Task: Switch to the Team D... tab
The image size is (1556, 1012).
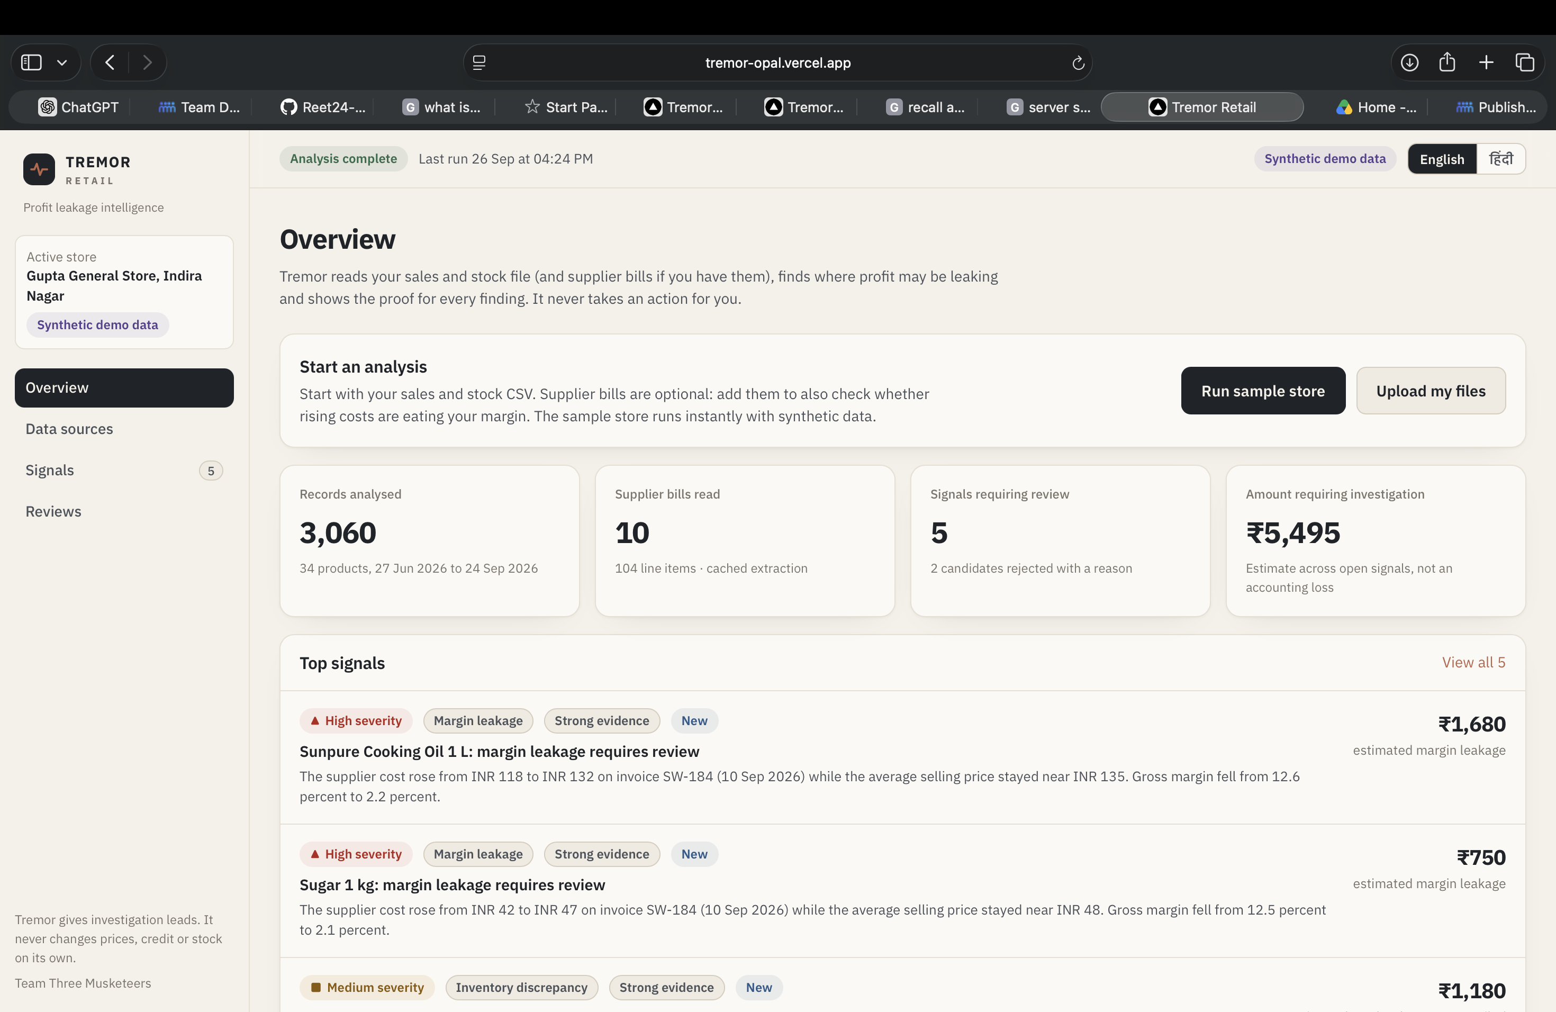Action: (x=199, y=107)
